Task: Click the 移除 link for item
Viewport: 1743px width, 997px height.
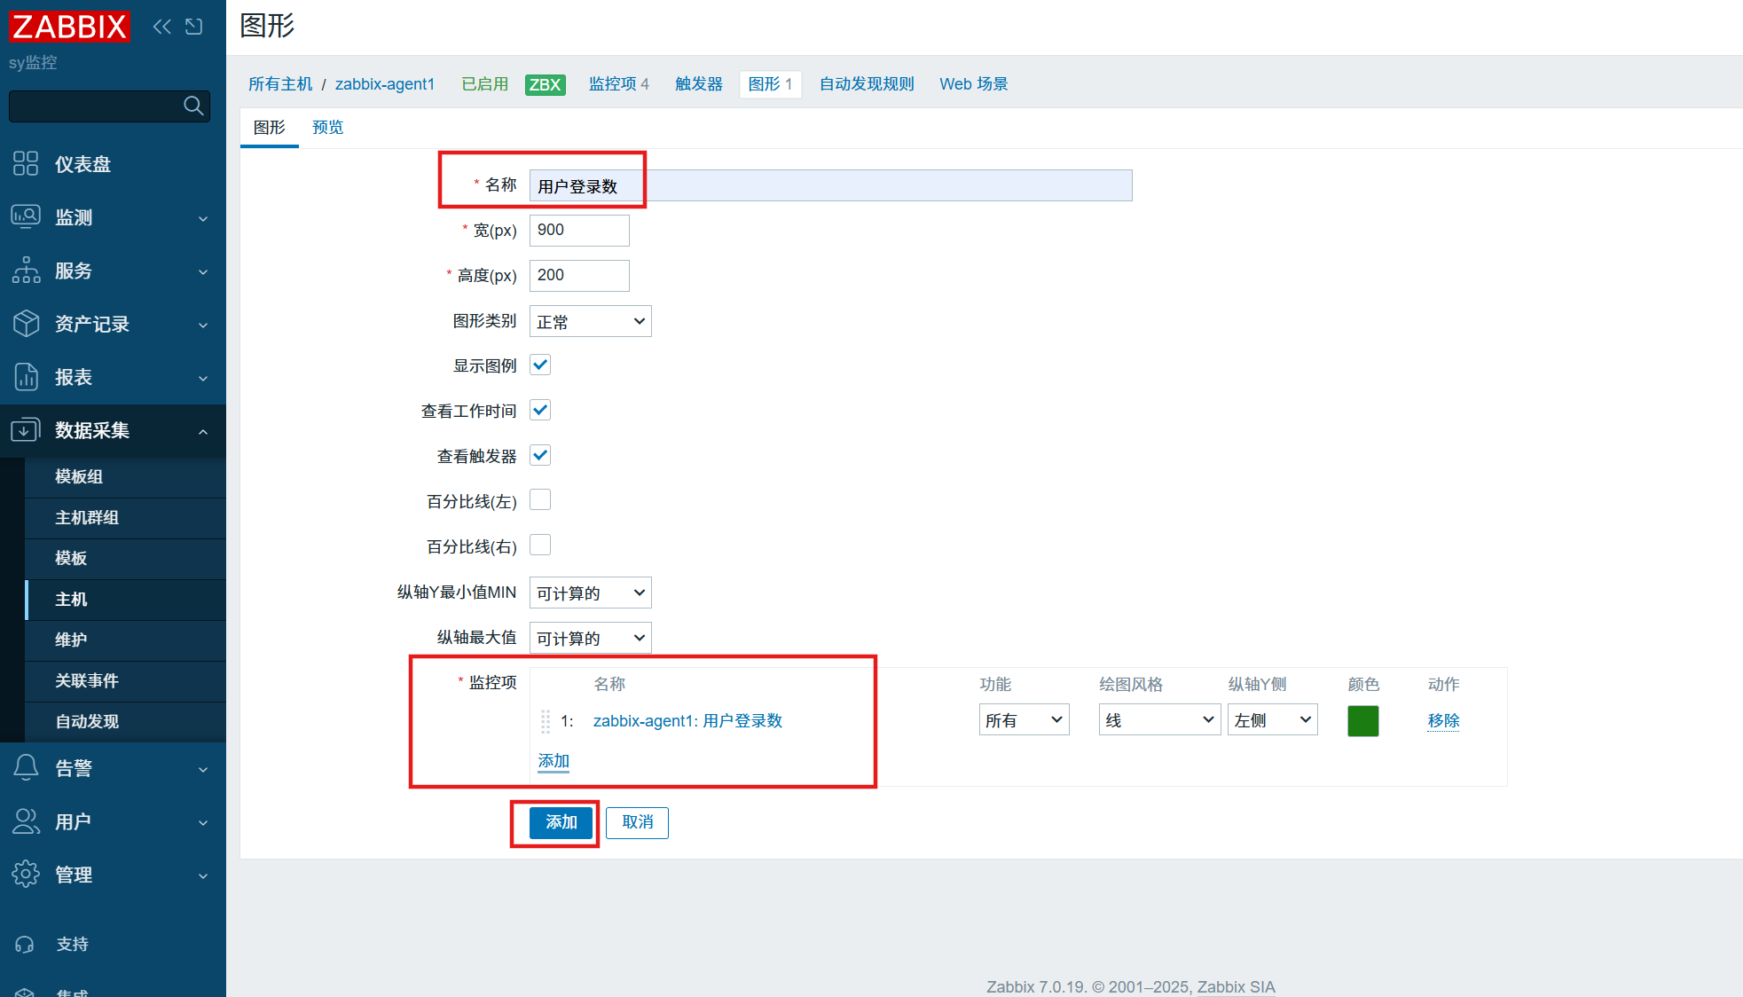Action: [1443, 720]
